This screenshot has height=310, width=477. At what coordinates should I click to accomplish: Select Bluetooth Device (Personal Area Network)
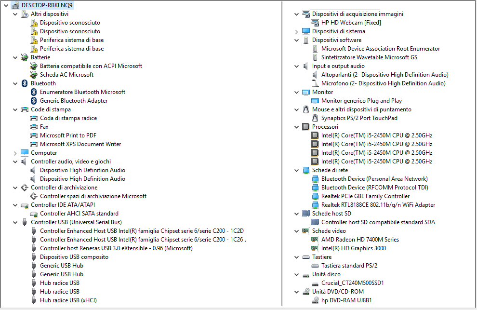[374, 179]
